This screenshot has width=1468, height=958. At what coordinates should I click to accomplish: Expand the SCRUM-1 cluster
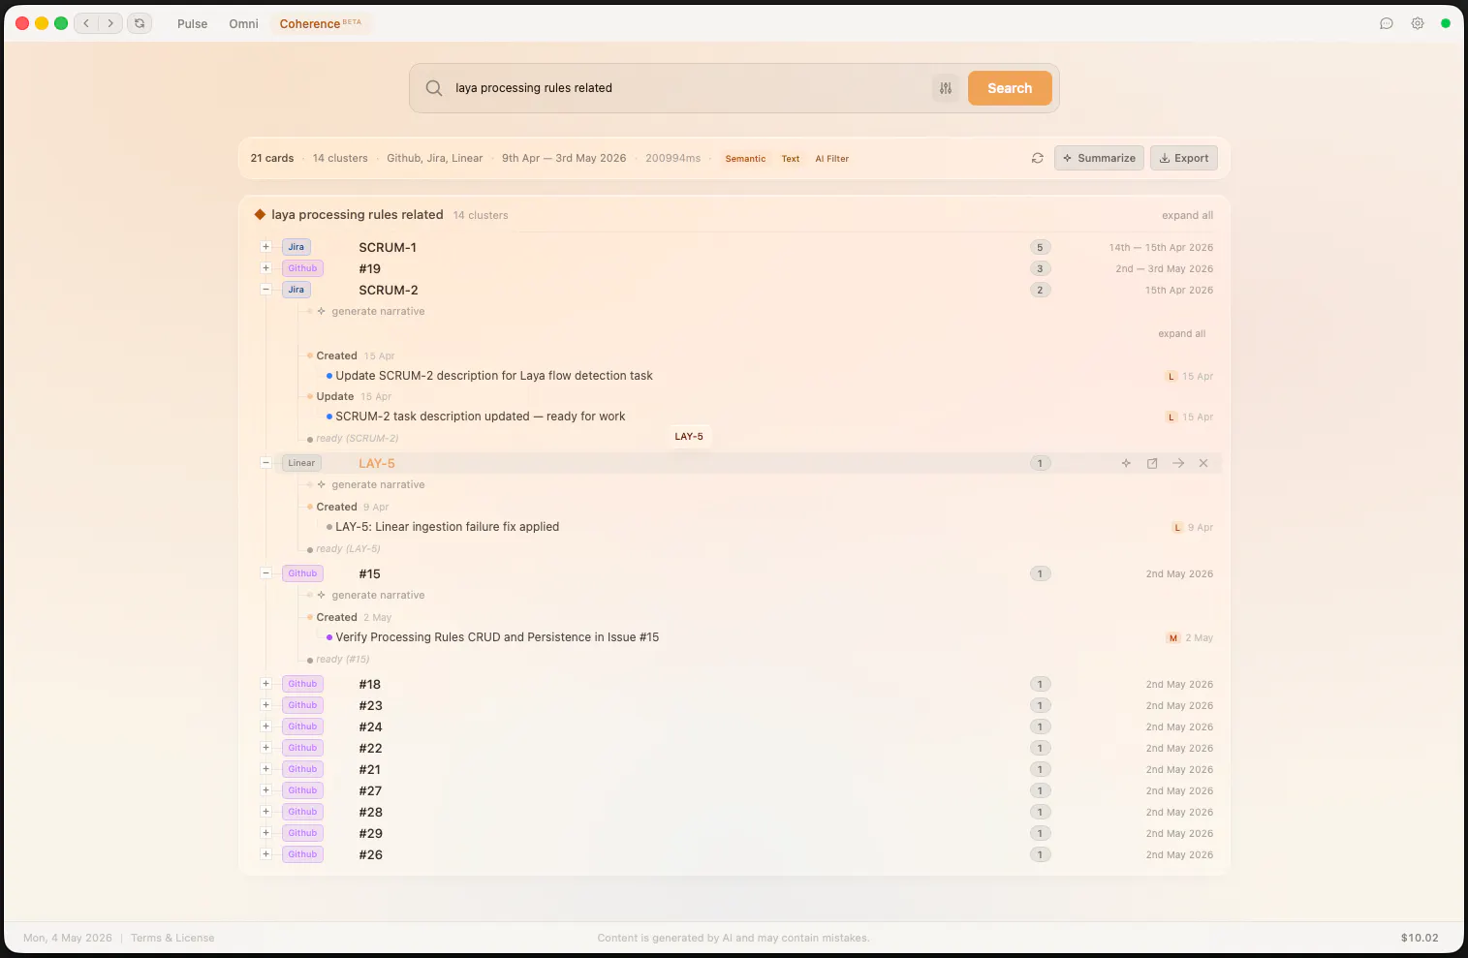(265, 247)
